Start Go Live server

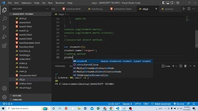pyautogui.click(x=179, y=104)
